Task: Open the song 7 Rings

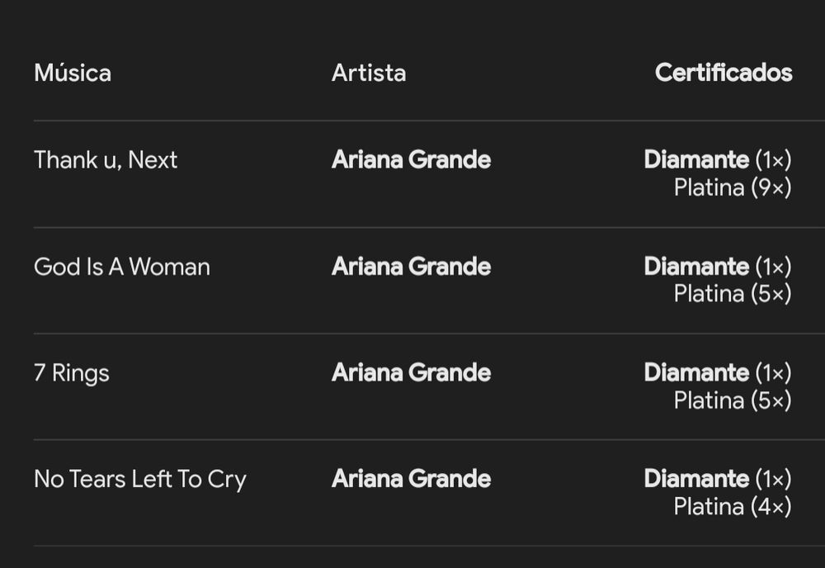Action: point(72,372)
